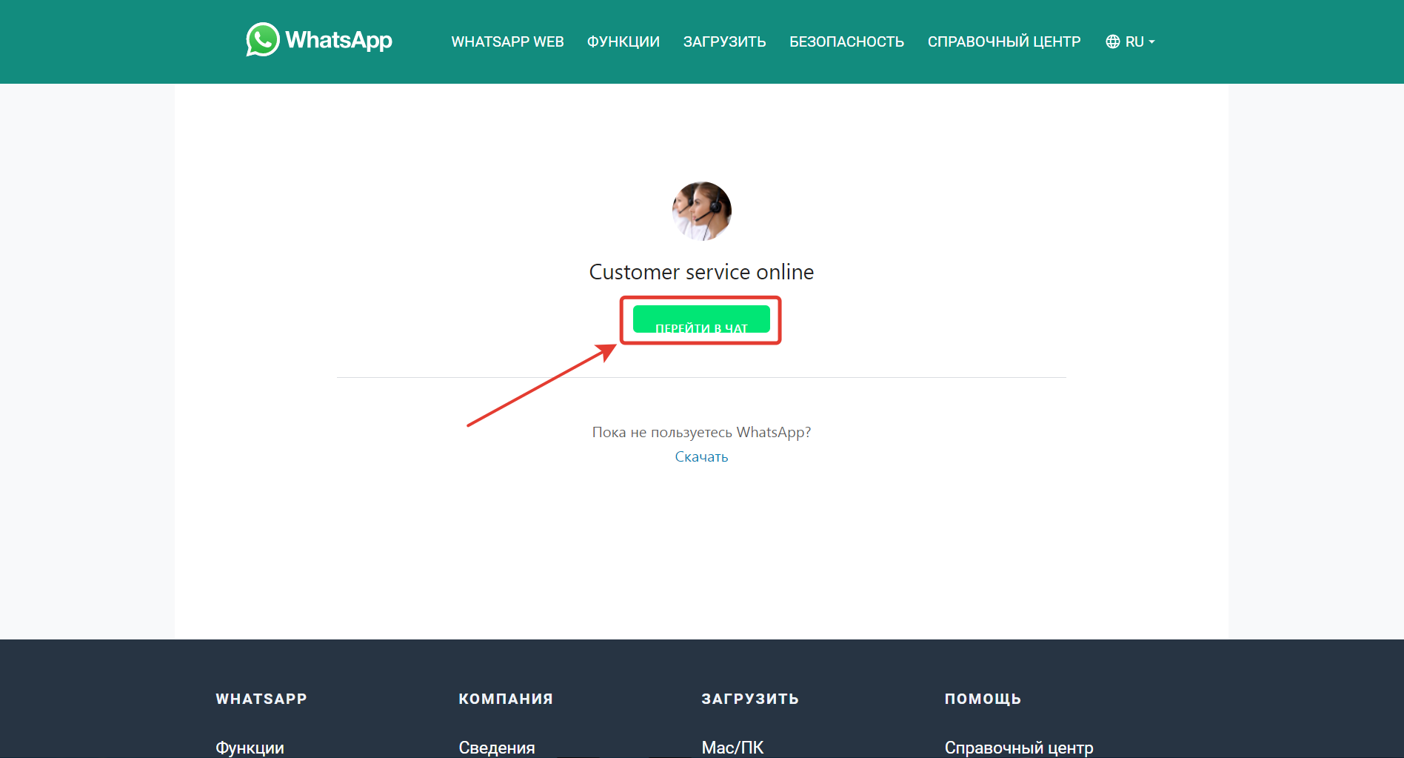Click the Пока не пользуетесь WhatsApp? text

(701, 432)
